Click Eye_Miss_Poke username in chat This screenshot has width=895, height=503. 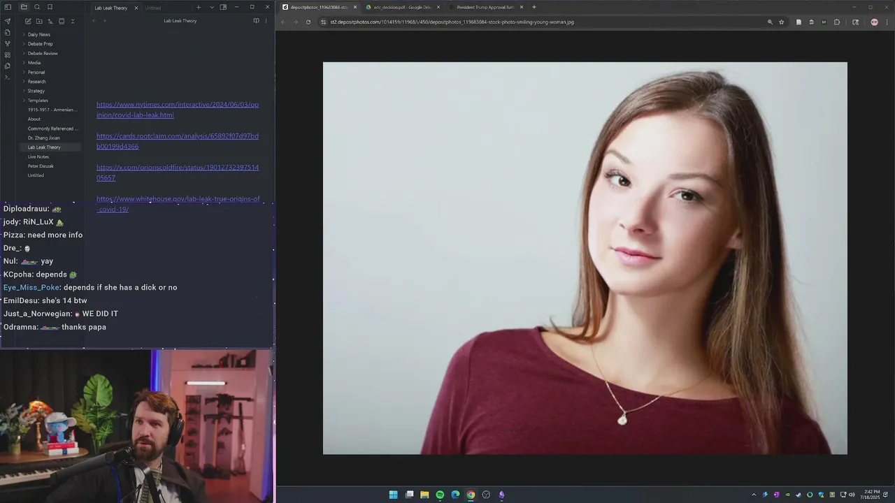click(31, 287)
